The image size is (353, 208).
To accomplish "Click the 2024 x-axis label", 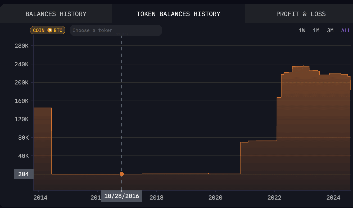I will click(333, 197).
